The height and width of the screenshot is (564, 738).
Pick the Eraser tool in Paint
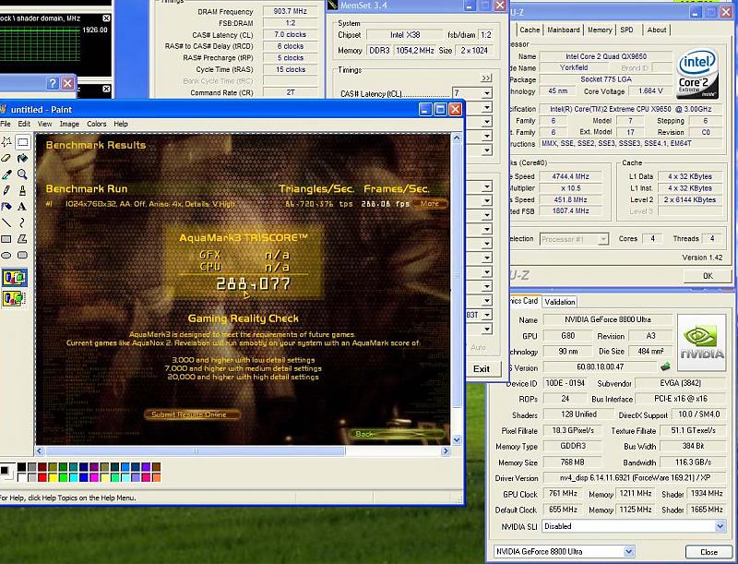click(6, 158)
